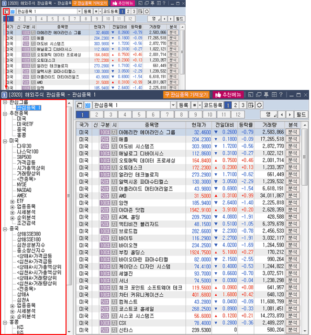Click the thumbs-up 추천메뉴 in upper window
This screenshot has height=335, width=311.
tap(122, 3)
